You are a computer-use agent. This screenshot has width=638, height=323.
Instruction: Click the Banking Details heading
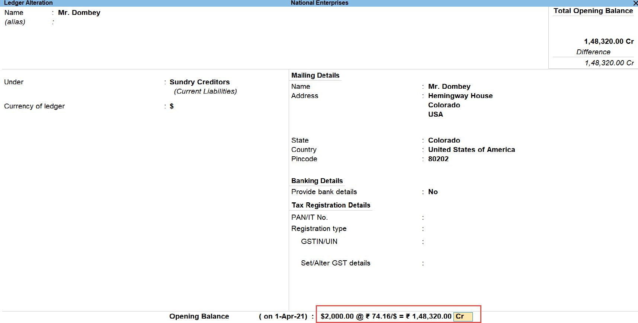pos(317,181)
